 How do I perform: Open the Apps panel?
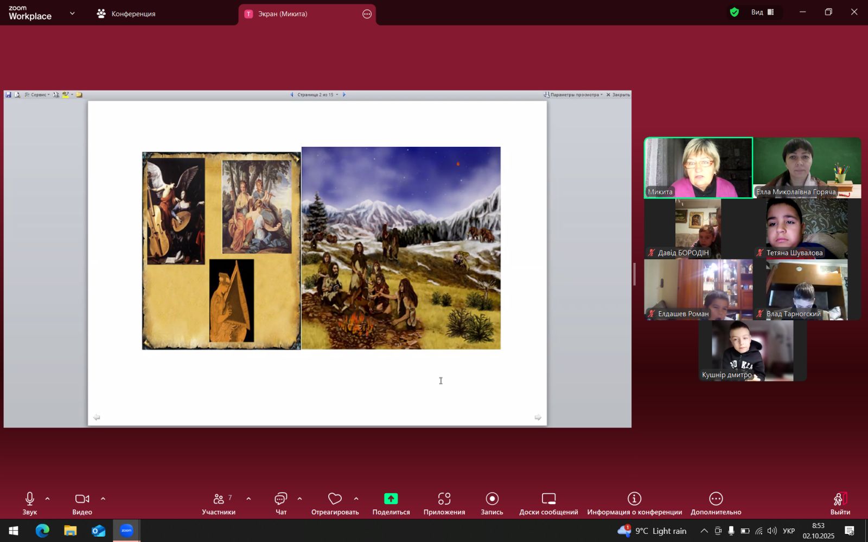click(444, 503)
